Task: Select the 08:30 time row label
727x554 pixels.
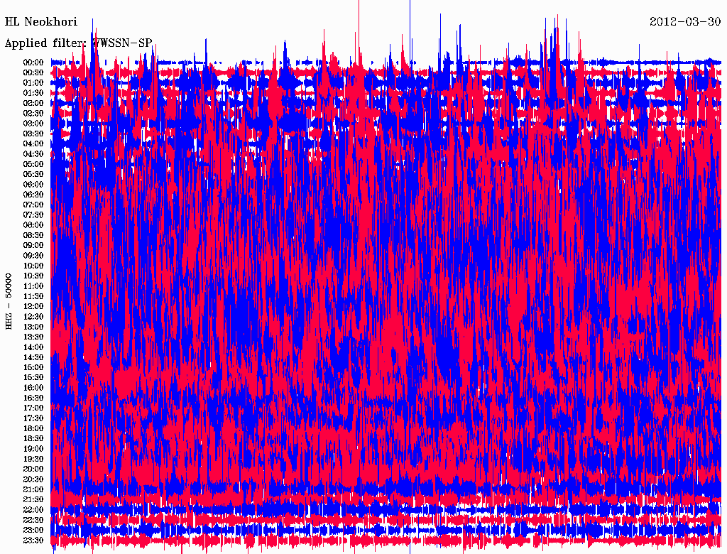Action: tap(33, 235)
